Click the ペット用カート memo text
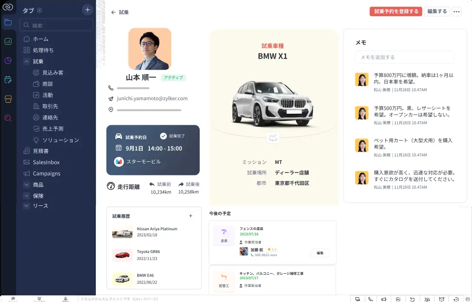Screen dimensions: 472x302 (x=413, y=144)
